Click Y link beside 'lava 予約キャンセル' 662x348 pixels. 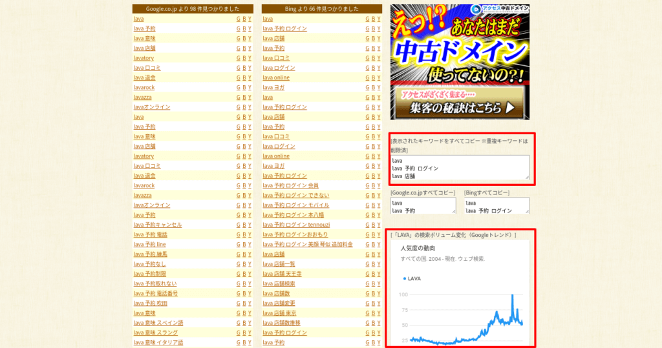250,225
